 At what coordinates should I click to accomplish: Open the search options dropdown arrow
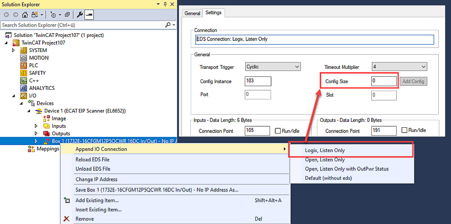coord(174,26)
